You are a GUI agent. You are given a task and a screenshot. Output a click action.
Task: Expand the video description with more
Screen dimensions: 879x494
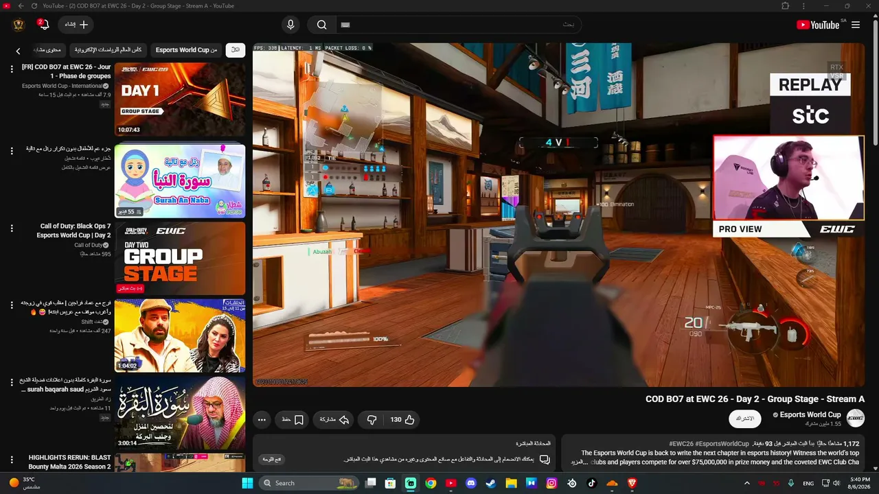point(580,462)
